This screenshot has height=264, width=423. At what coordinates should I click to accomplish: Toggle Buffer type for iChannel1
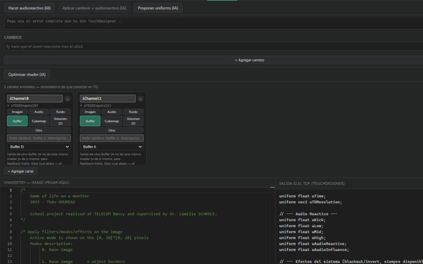(90, 121)
